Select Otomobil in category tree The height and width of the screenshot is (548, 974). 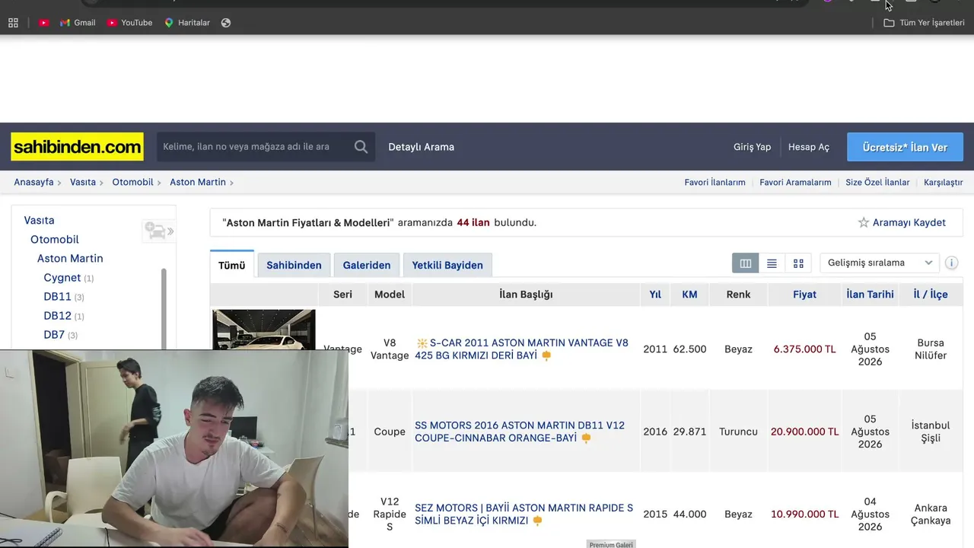(55, 240)
